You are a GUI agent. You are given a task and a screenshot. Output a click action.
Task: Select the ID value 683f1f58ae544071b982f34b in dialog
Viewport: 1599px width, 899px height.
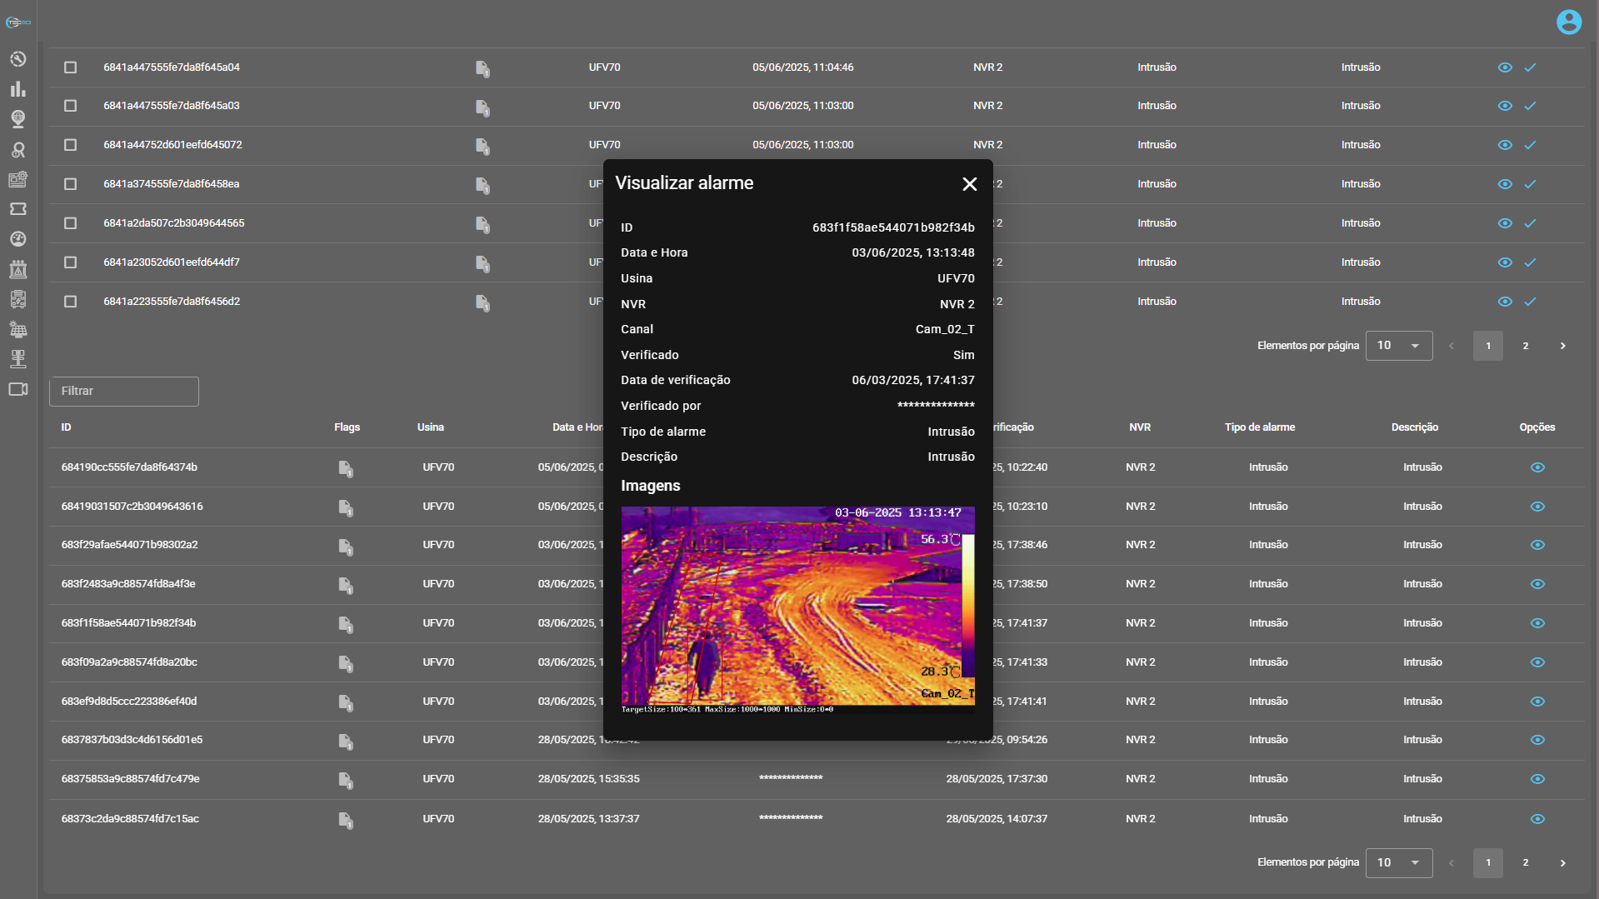pyautogui.click(x=892, y=227)
